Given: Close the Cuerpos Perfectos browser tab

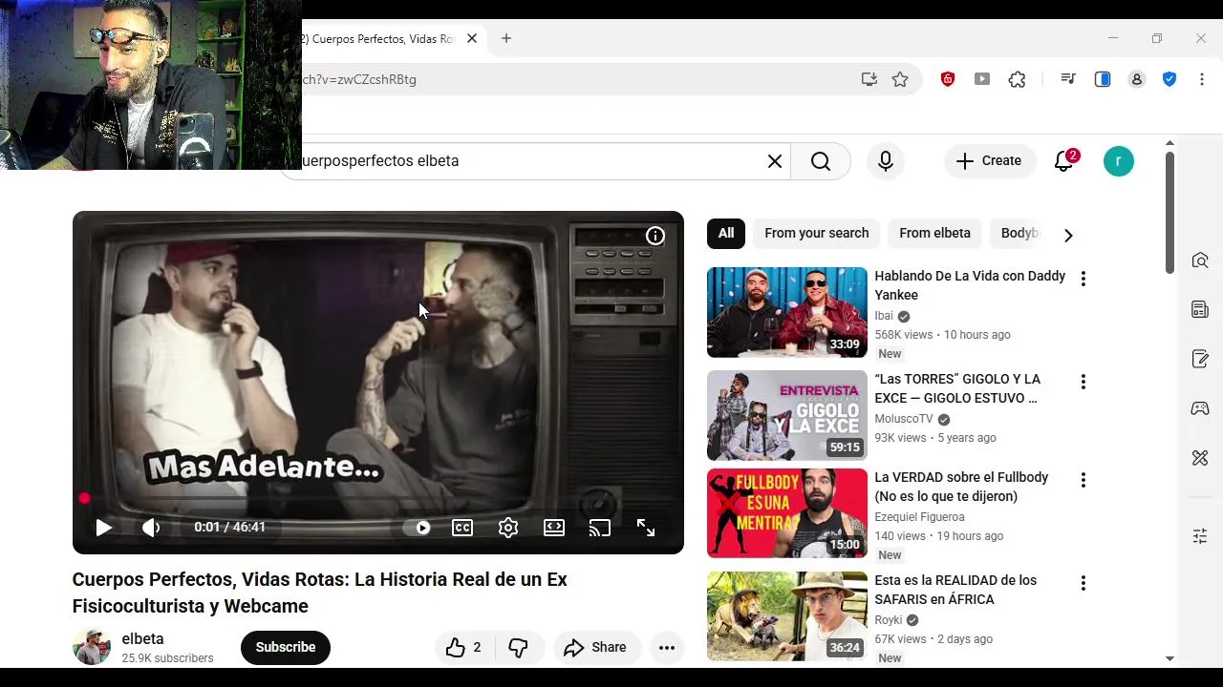Looking at the screenshot, I should coord(471,39).
